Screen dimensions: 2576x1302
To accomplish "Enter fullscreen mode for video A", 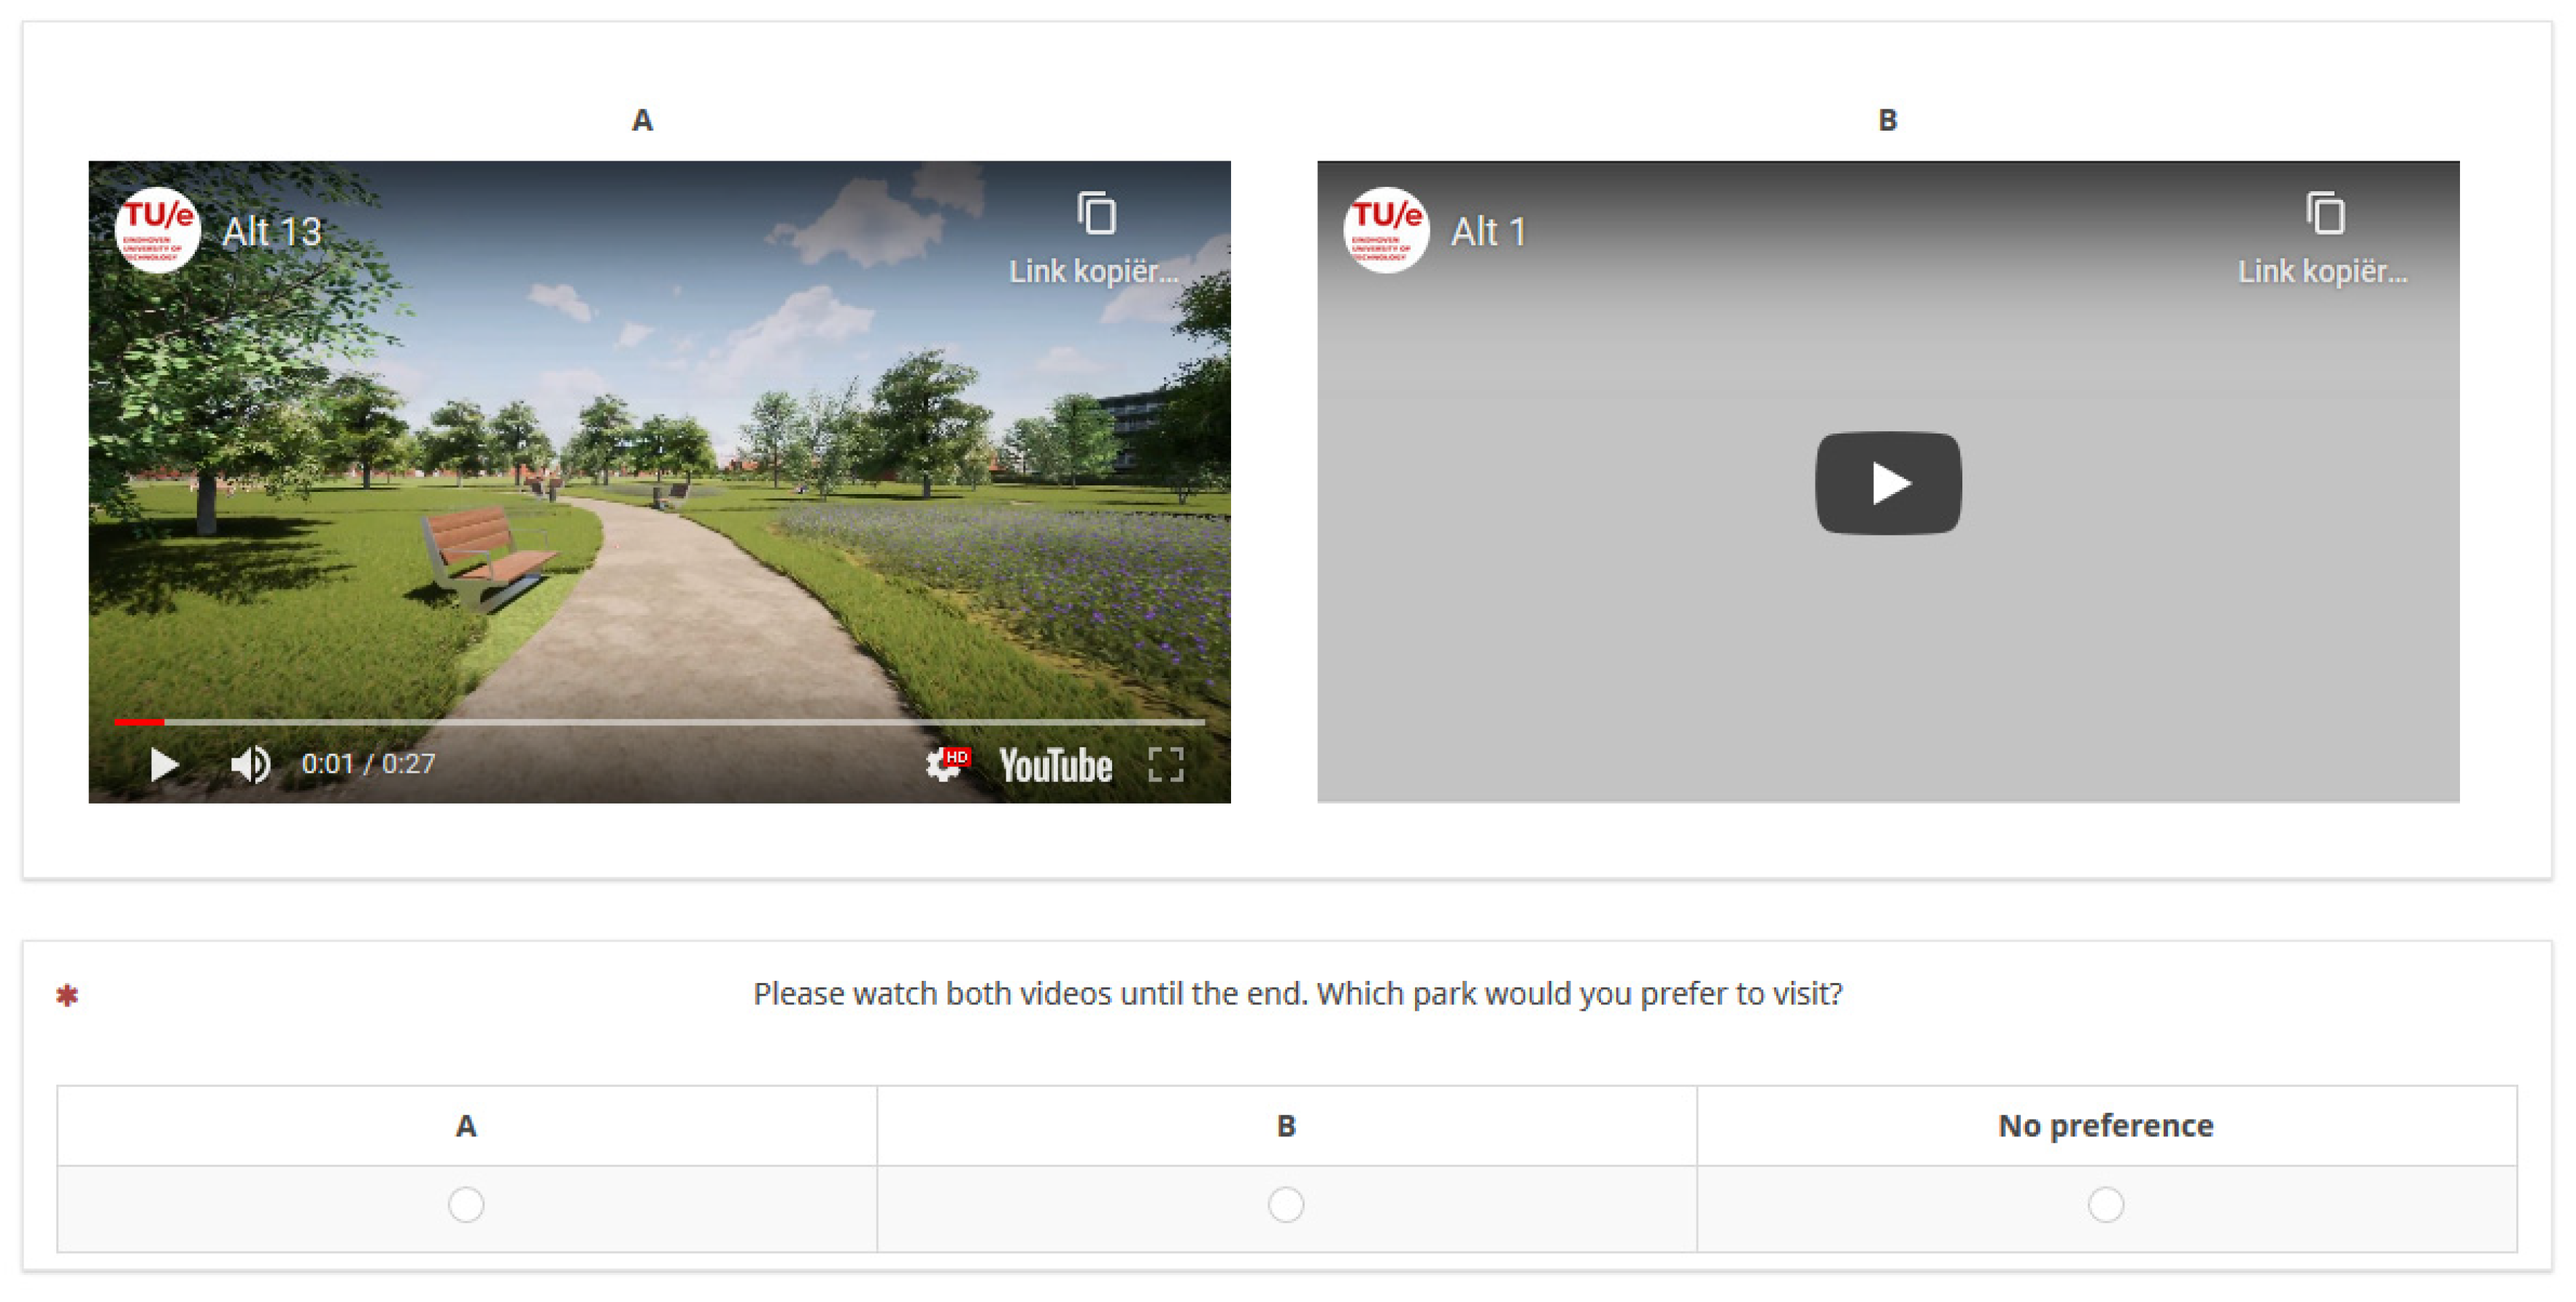I will tap(1166, 765).
